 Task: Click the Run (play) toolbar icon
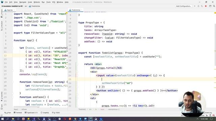tap(195, 6)
